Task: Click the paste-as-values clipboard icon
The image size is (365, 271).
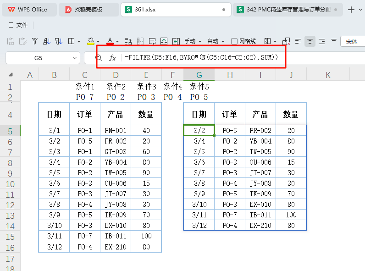Action: pyautogui.click(x=11, y=41)
